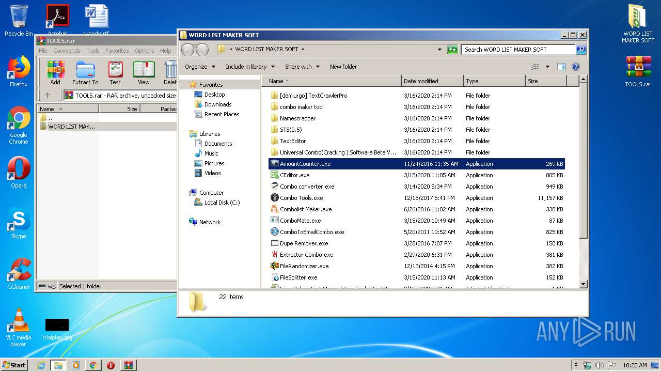661x372 pixels.
Task: Open File menu in WinRAR
Action: [43, 51]
